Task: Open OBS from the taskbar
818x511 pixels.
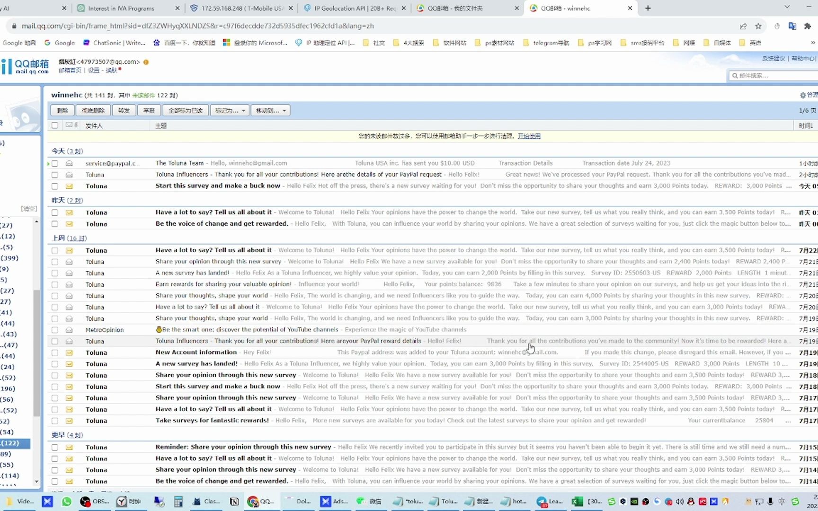Action: (95, 502)
